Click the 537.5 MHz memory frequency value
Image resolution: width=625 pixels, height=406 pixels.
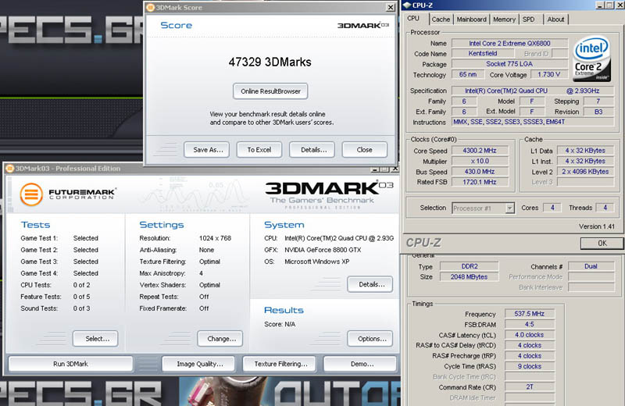click(x=530, y=314)
